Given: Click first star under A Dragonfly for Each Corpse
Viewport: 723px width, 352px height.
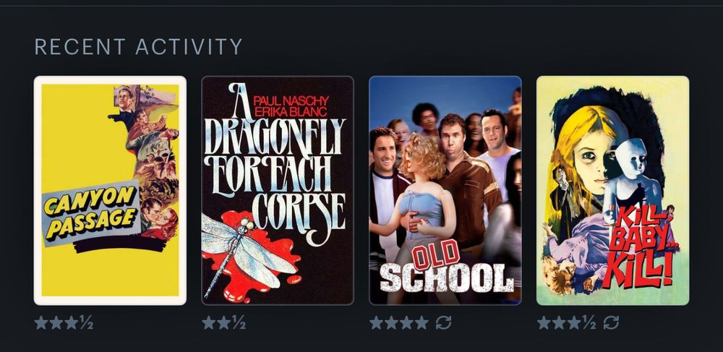Looking at the screenshot, I should 209,322.
